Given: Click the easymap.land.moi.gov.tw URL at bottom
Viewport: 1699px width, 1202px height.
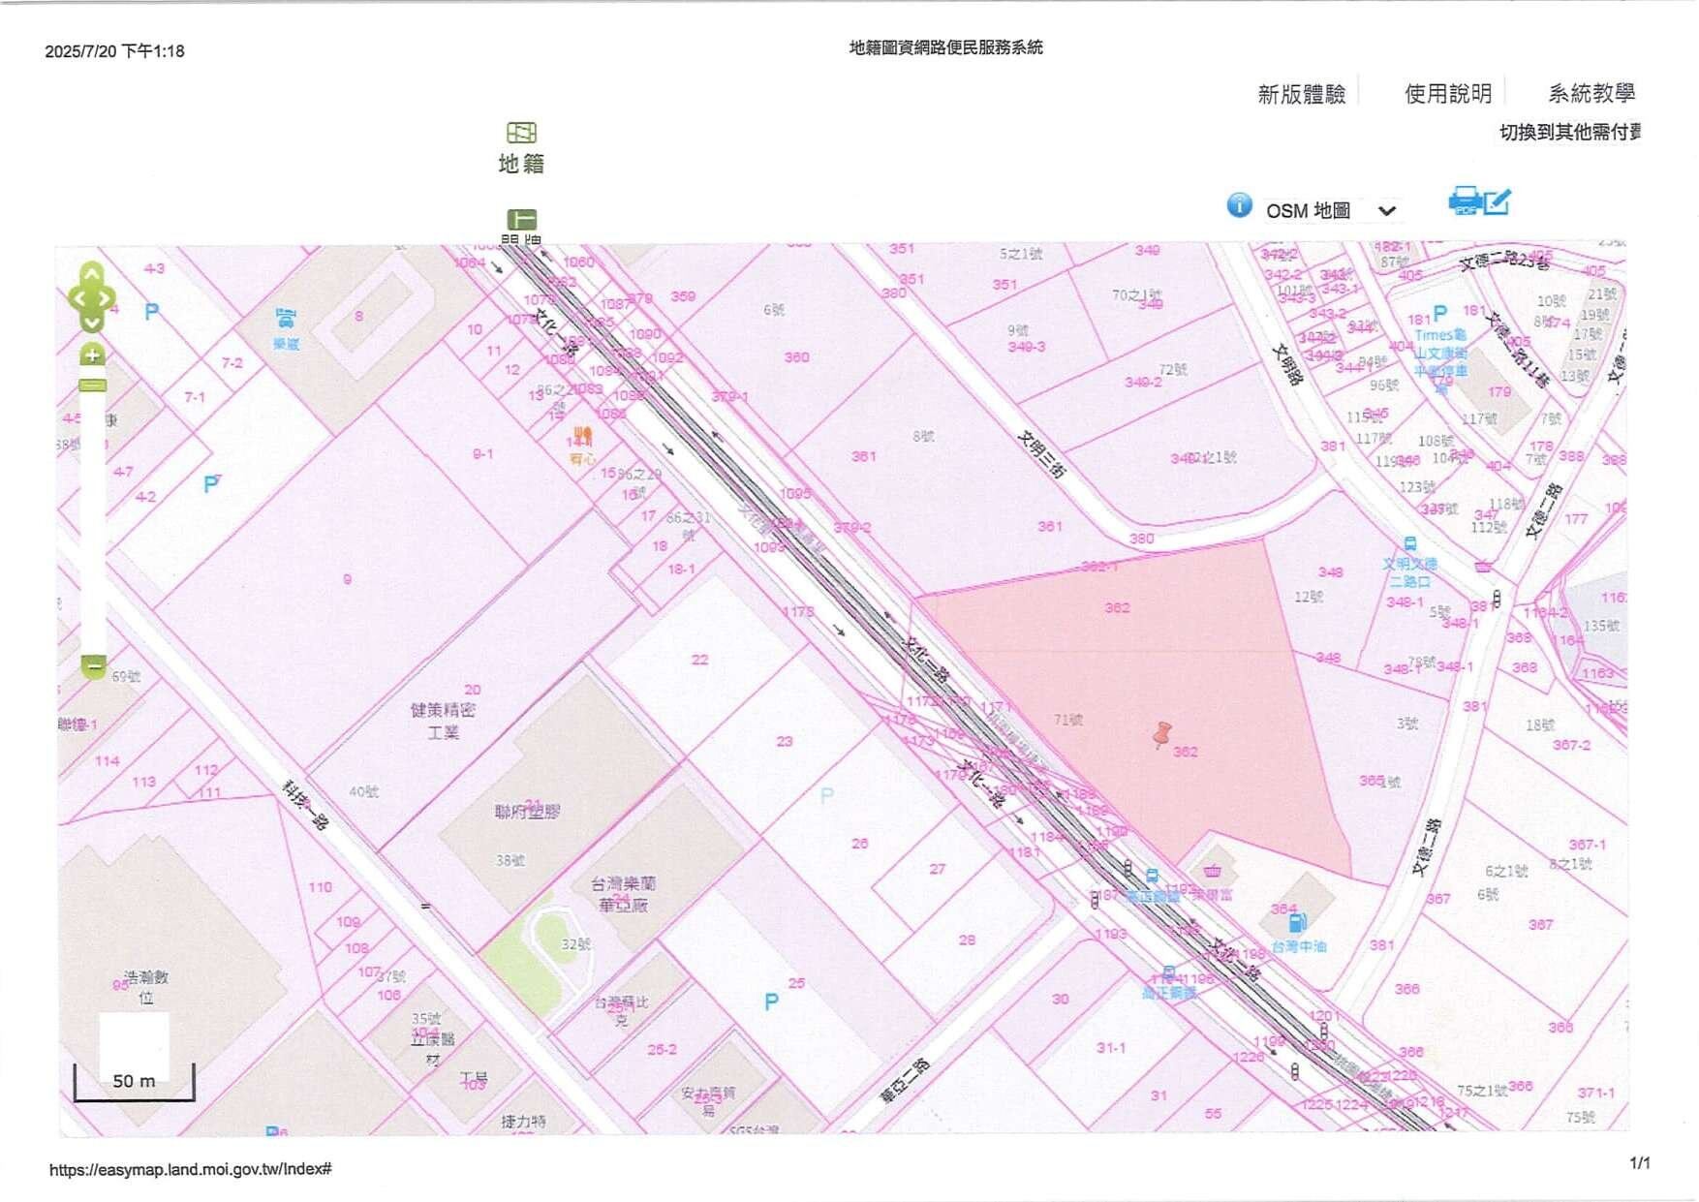Looking at the screenshot, I should 191,1169.
